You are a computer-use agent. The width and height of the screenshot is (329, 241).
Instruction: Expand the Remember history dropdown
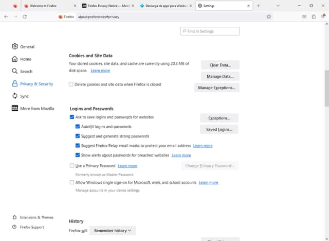[x=113, y=231]
